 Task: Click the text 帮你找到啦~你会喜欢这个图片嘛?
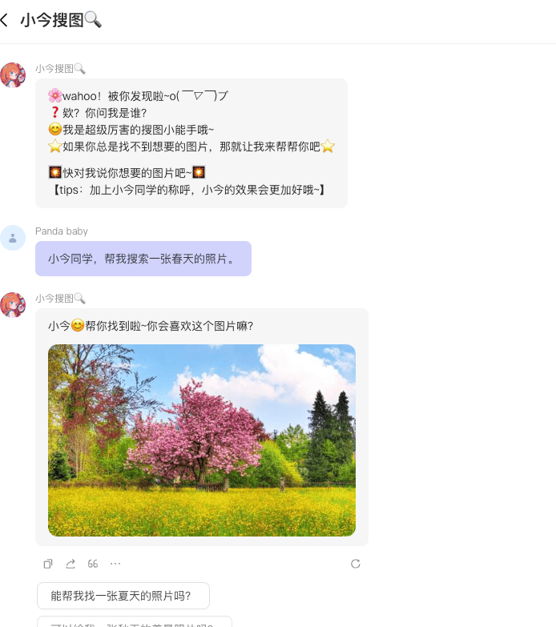tap(169, 326)
